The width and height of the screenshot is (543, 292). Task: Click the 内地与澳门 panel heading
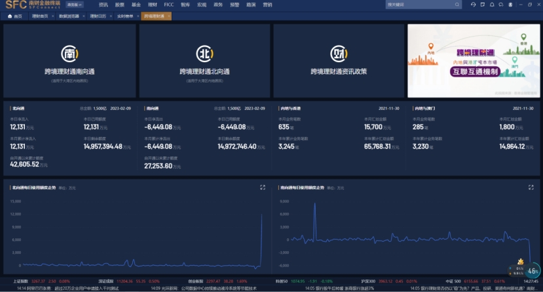(424, 108)
